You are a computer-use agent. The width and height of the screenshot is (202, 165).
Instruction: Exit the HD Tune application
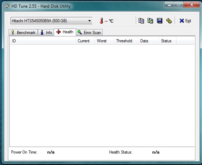[185, 21]
